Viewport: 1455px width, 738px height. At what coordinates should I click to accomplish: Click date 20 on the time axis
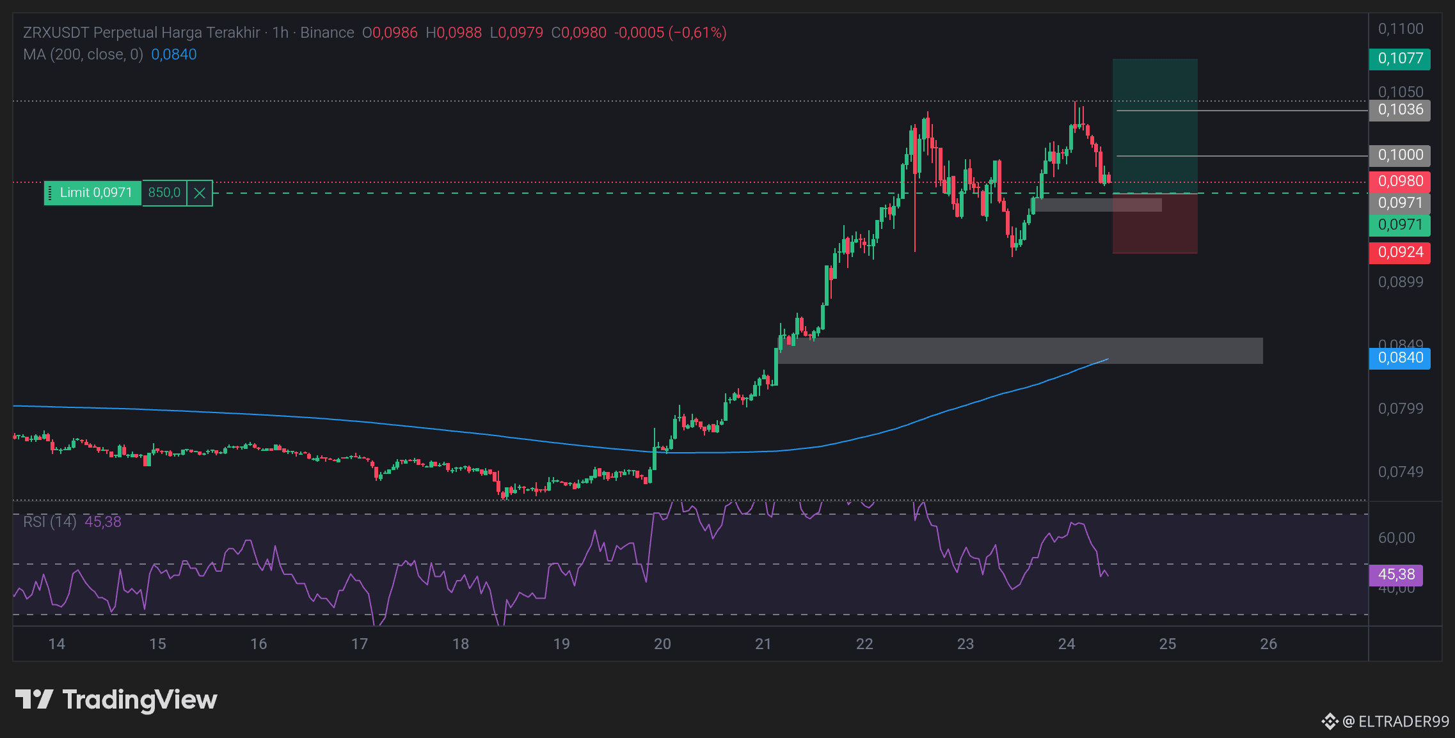click(x=662, y=644)
